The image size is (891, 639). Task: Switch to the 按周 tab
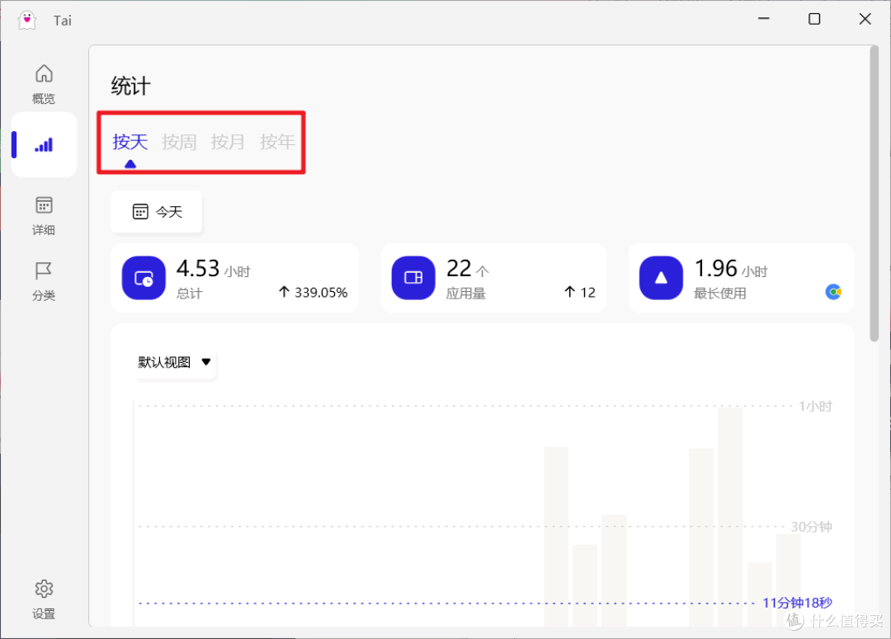(x=179, y=142)
